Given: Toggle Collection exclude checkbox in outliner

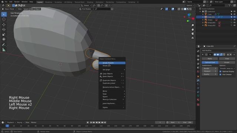Looking at the screenshot, I should click(203, 11).
